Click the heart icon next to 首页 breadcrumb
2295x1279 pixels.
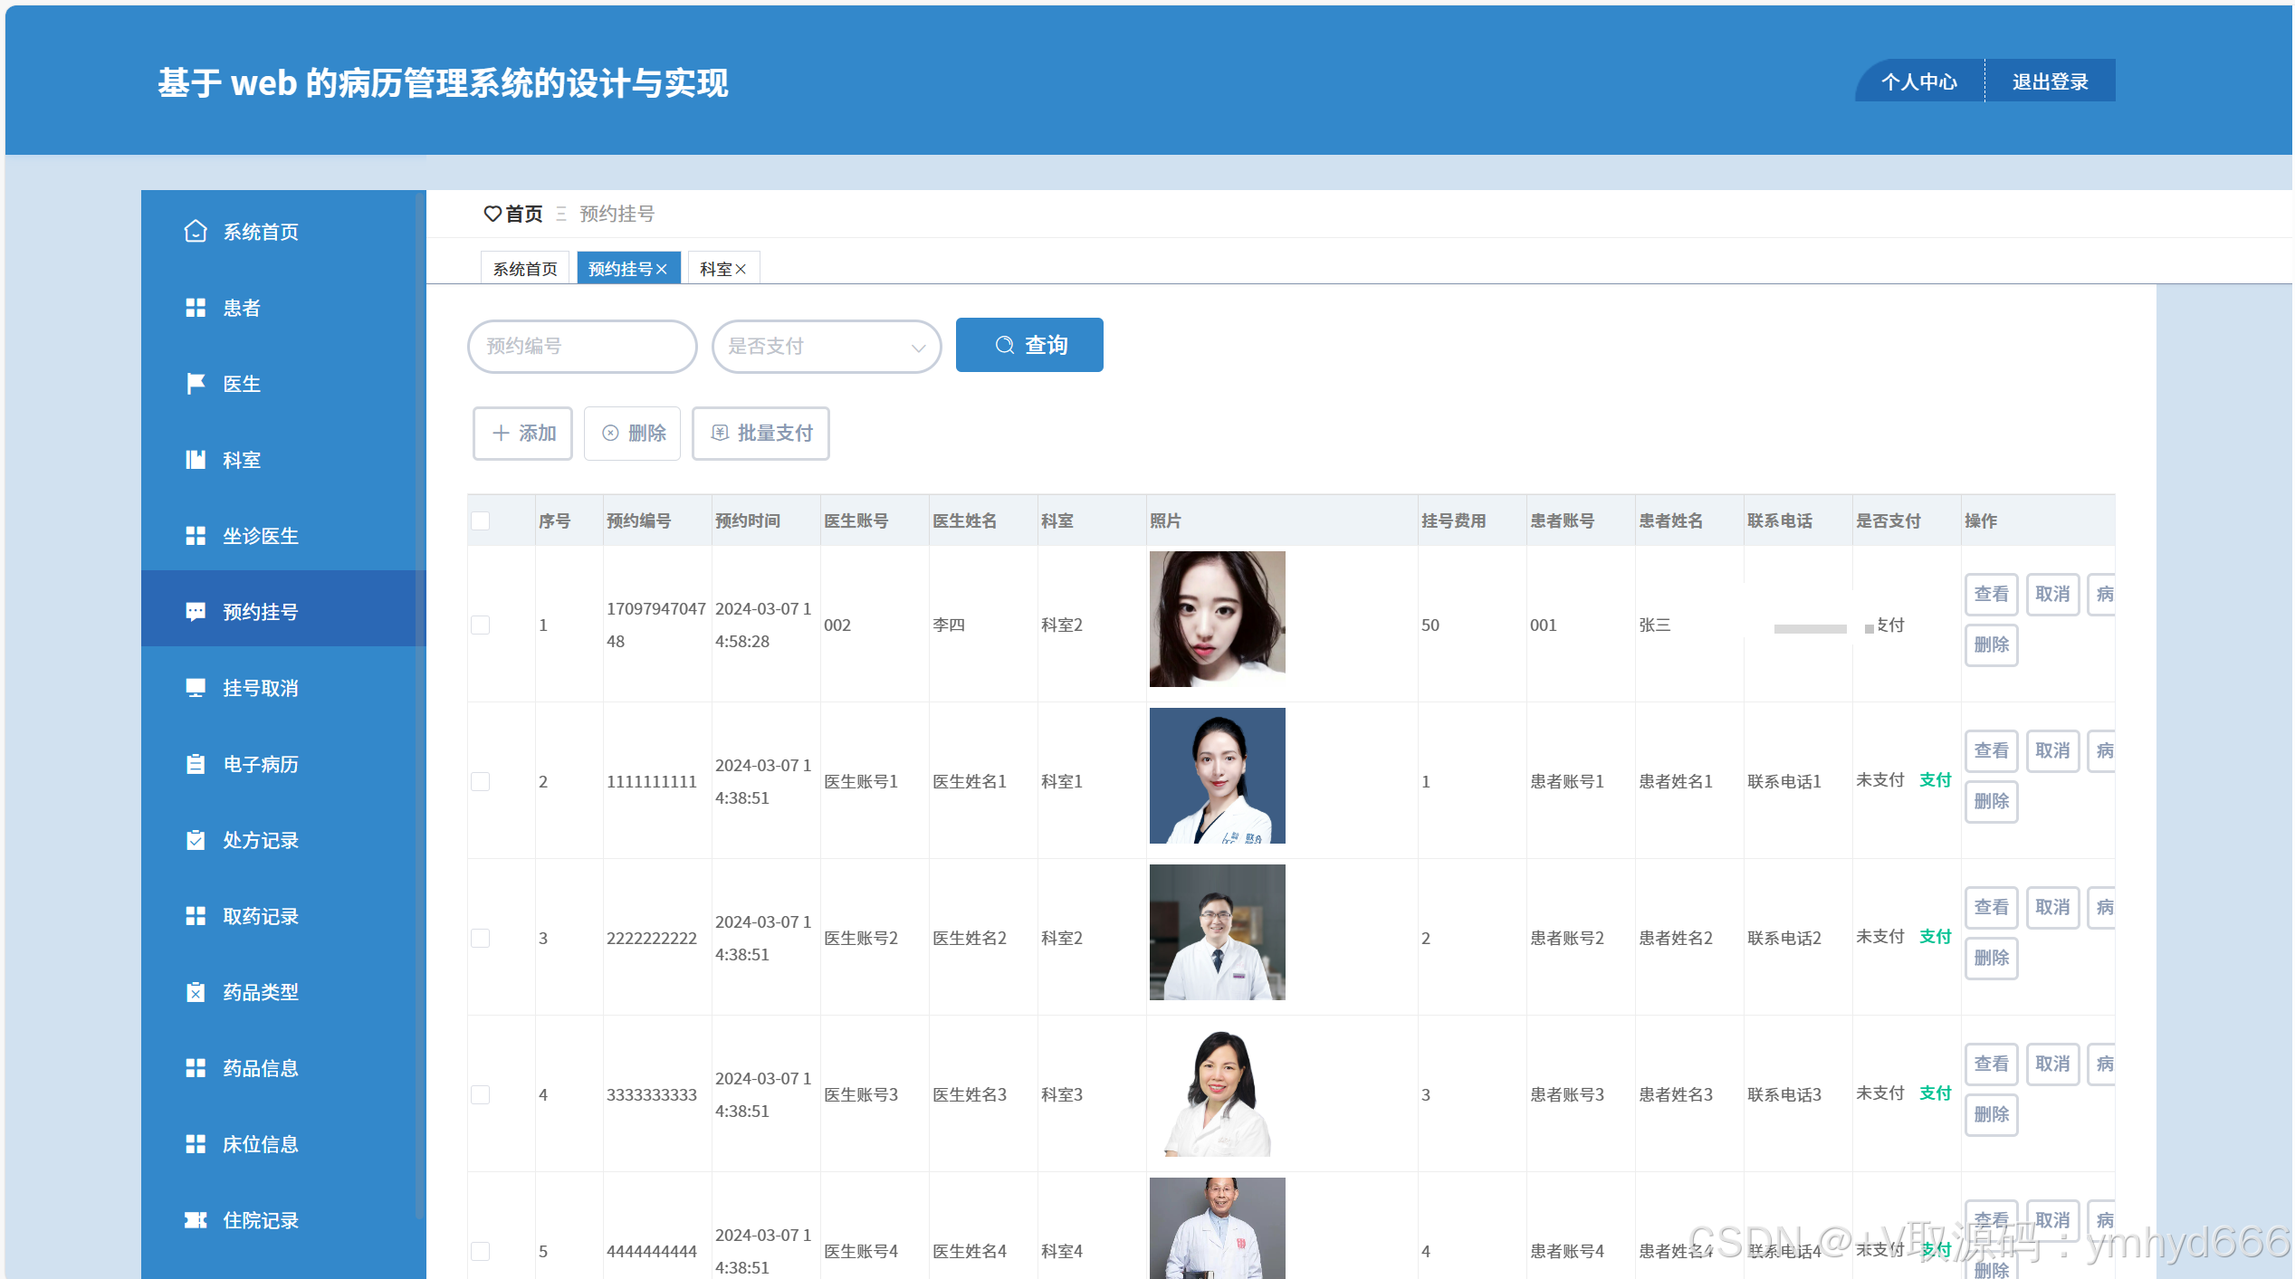click(492, 214)
